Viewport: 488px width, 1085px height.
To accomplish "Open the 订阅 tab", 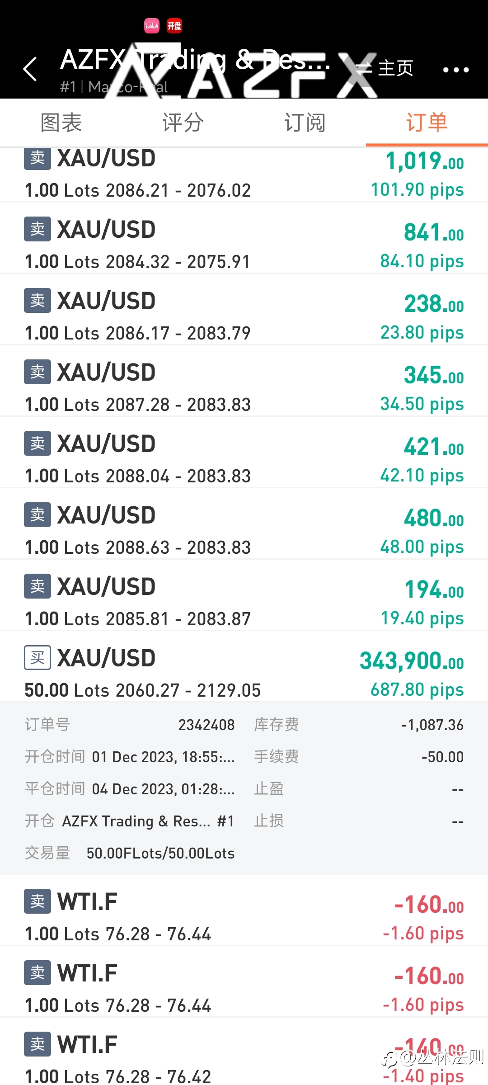I will point(305,123).
